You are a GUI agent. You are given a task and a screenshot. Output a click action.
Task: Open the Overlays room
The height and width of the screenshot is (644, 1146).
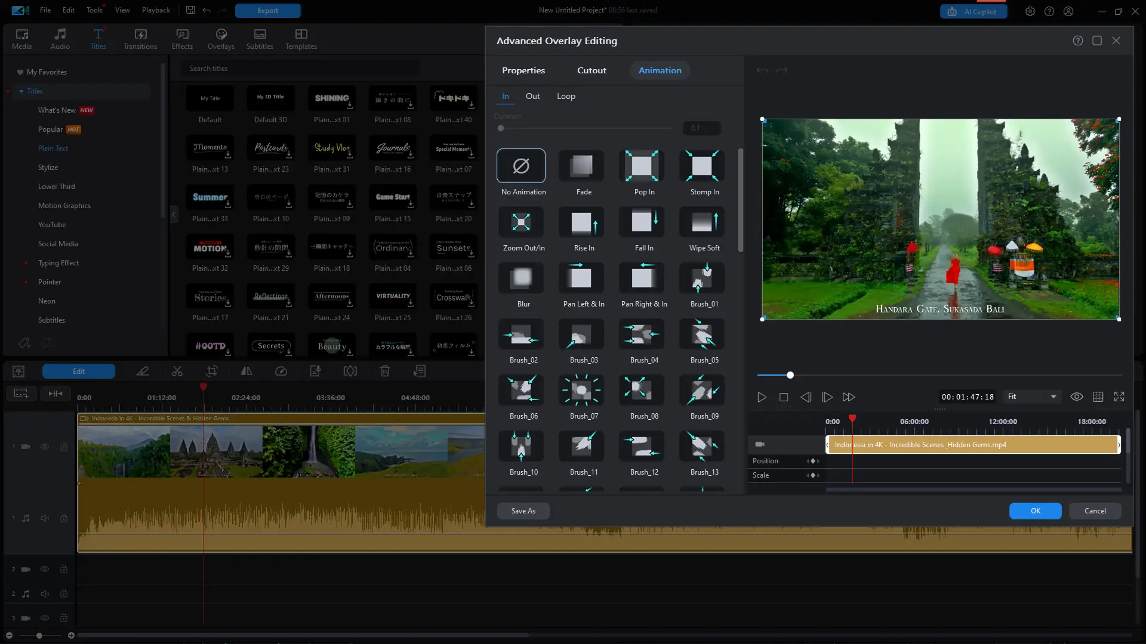[221, 39]
